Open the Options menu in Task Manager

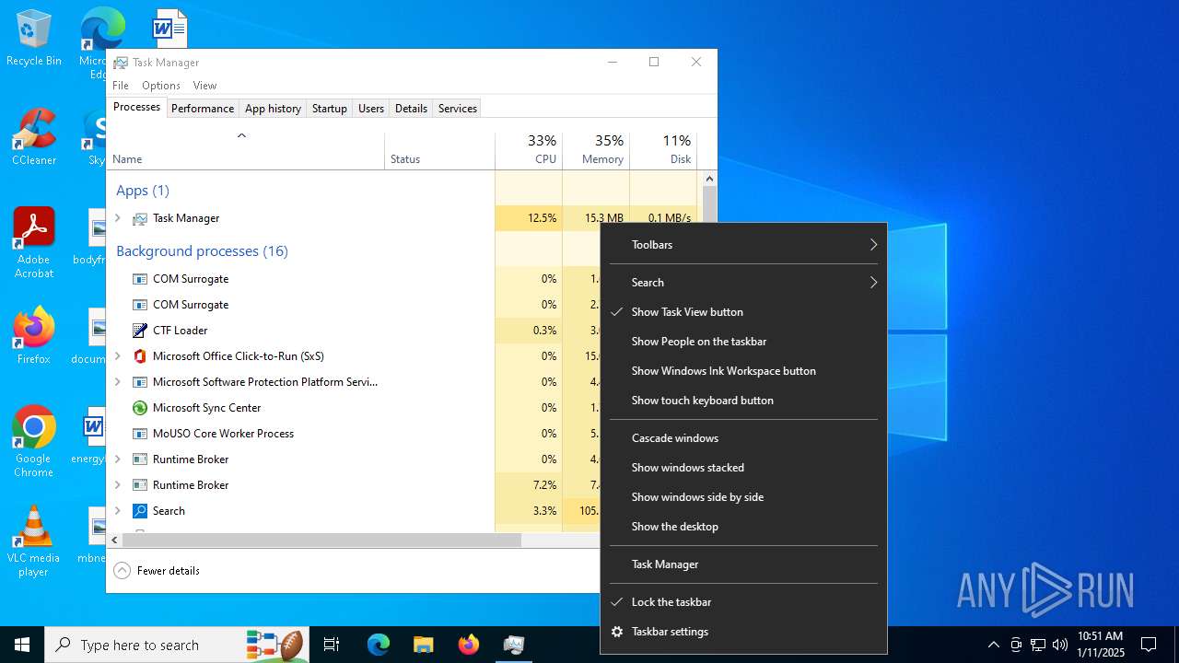click(161, 86)
